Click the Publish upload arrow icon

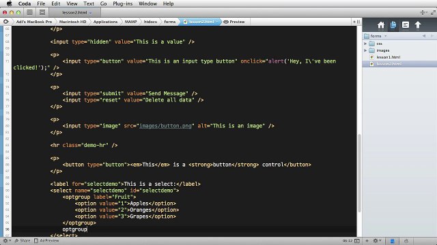417,25
